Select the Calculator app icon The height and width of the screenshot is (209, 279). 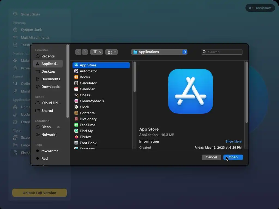click(76, 83)
